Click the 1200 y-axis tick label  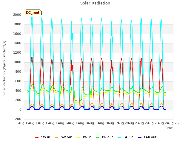[x=17, y=52]
